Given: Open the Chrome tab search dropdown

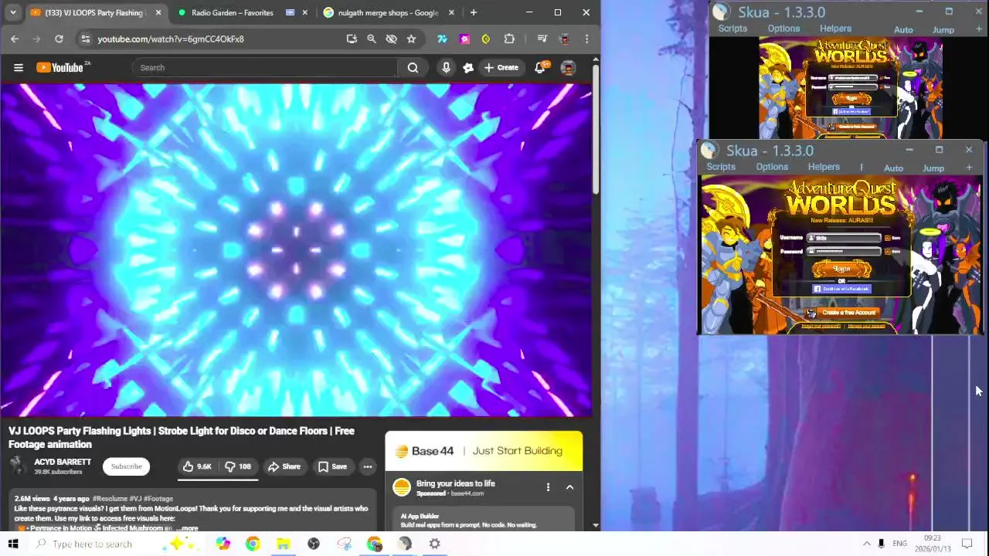Looking at the screenshot, I should tap(13, 12).
